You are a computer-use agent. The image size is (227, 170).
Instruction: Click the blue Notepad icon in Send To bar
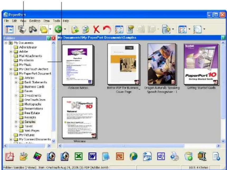point(106,157)
